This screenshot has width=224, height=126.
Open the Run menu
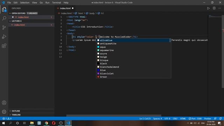[x=47, y=2]
